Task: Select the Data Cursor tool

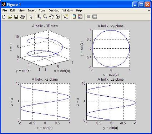Action: [66, 17]
